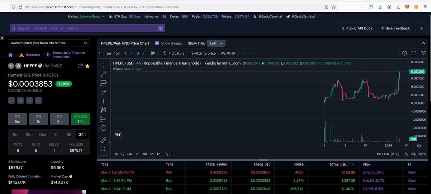Bookmark this page with star

pyautogui.click(x=334, y=7)
